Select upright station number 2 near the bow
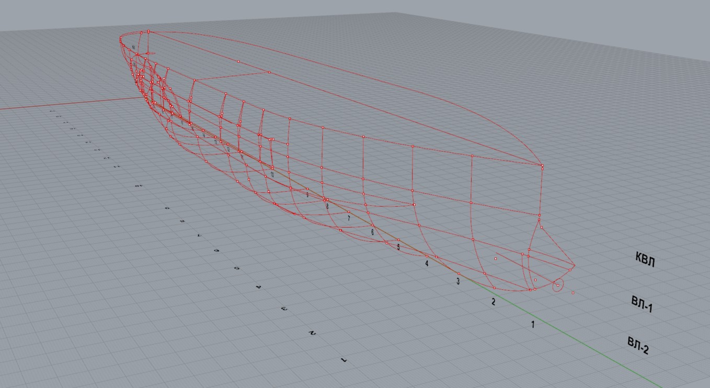 (493, 302)
